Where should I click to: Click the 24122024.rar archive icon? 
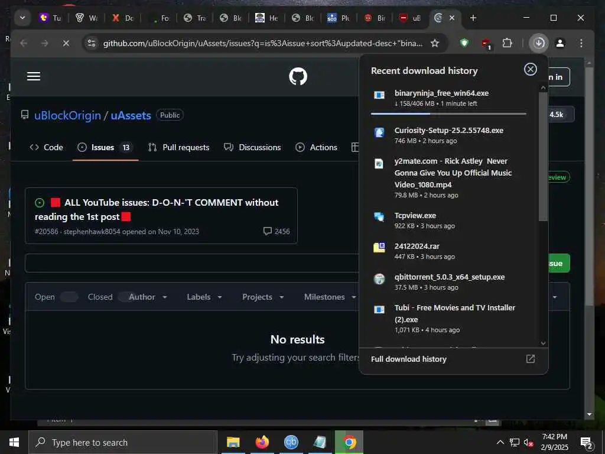[379, 248]
